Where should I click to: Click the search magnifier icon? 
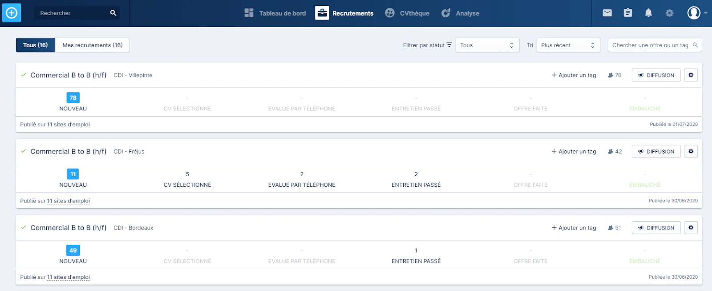tap(113, 13)
